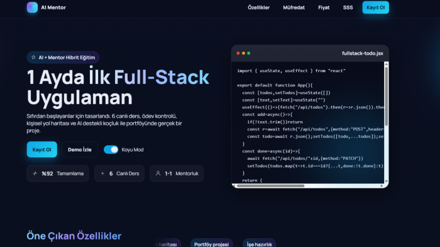440x247 pixels.
Task: Click the 'Sıfırdan başlayanlar için tasarlandı' paragraph
Action: 104,123
